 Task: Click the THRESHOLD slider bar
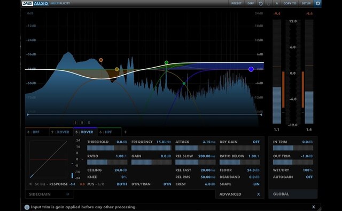coord(107,148)
